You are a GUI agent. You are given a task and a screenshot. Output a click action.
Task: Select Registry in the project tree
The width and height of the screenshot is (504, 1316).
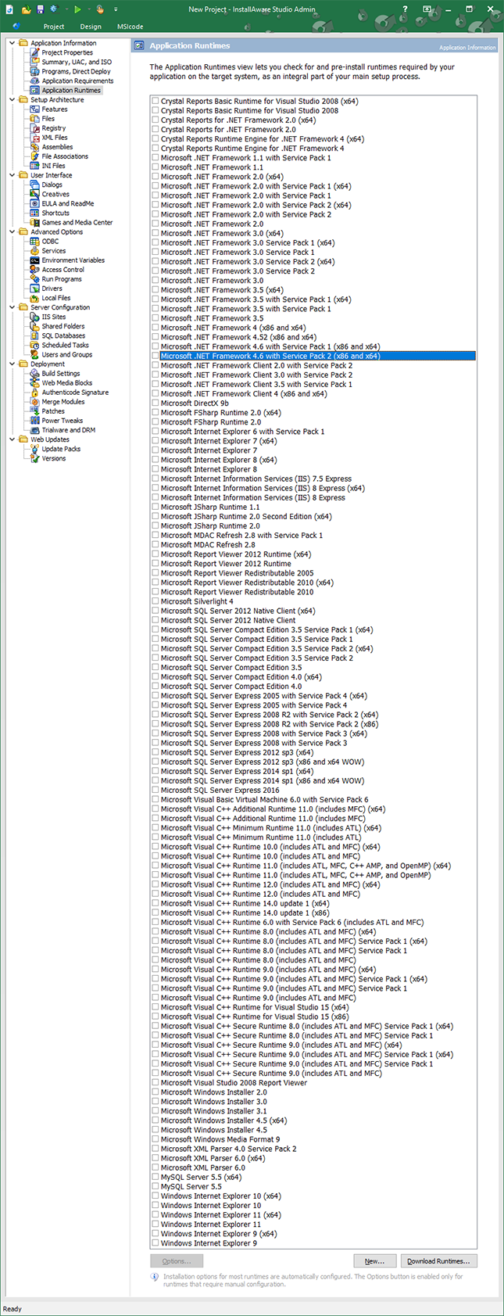(x=54, y=128)
